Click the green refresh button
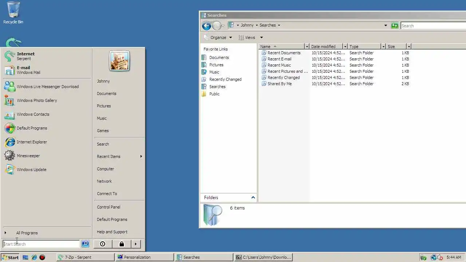 tap(395, 25)
